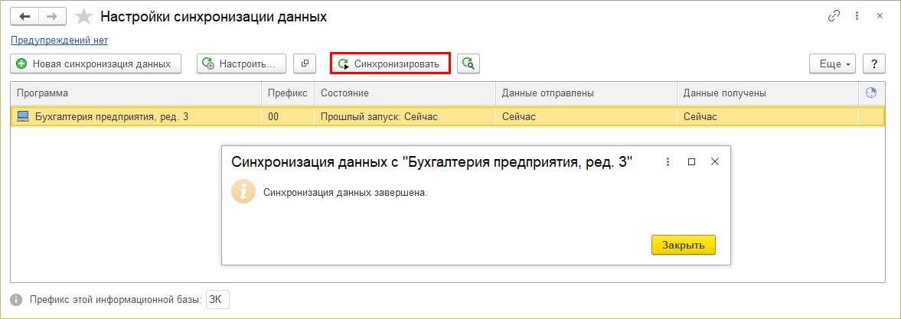Screen dimensions: 901x319
Task: Go forward with the right arrow button
Action: tap(52, 17)
